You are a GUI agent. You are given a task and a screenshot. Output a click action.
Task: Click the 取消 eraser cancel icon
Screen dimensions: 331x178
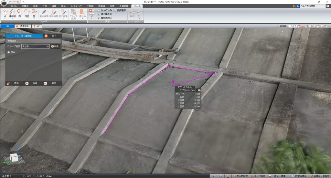pos(8,83)
